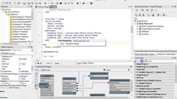Image resolution: width=177 pixels, height=99 pixels.
Task: Expand the Web Documents palette category
Action: [135, 86]
